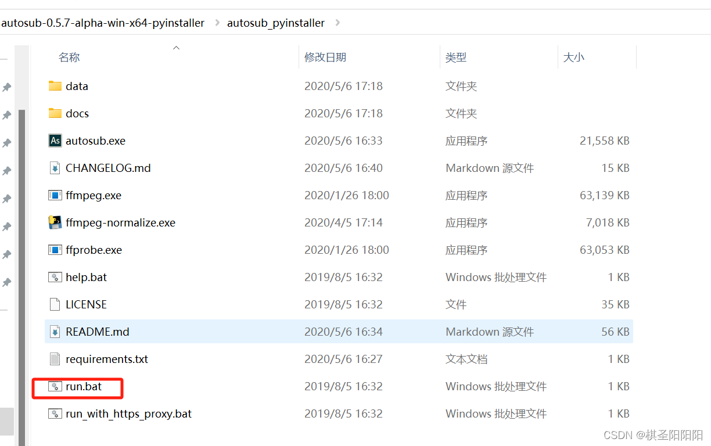711x446 pixels.
Task: Click autosub.exe type 应用程序
Action: 466,141
